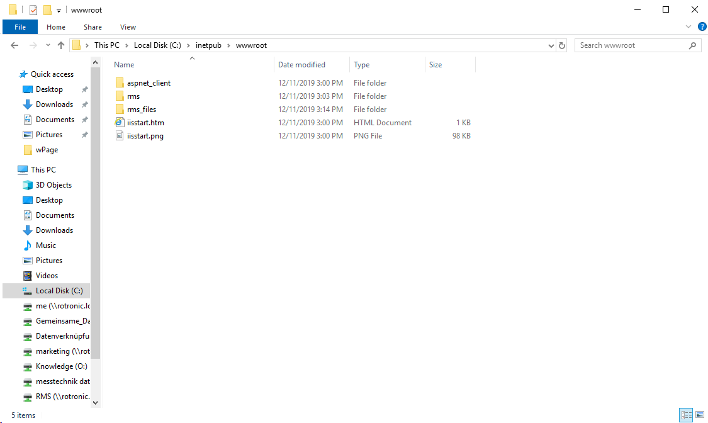Screen dimensions: 708x423
Task: Click the 12/11/2019 3:14 PM date cell
Action: (310, 110)
